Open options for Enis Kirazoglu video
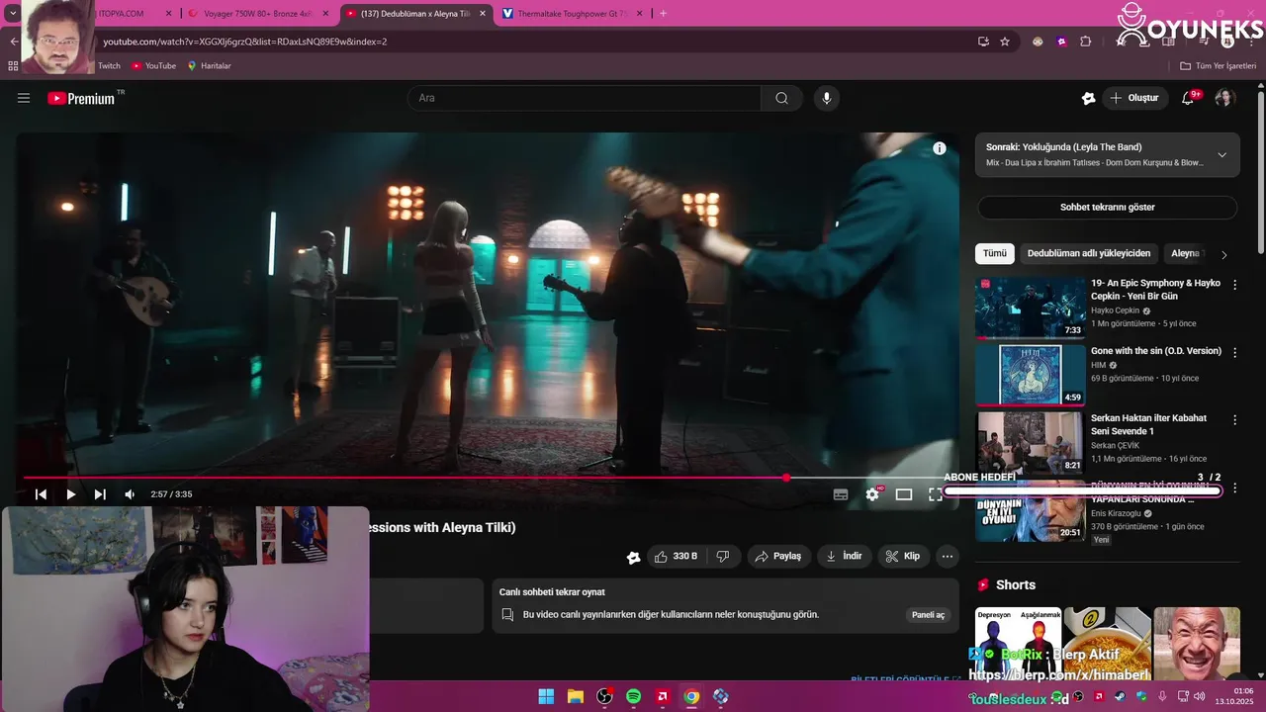The width and height of the screenshot is (1266, 712). coord(1234,488)
